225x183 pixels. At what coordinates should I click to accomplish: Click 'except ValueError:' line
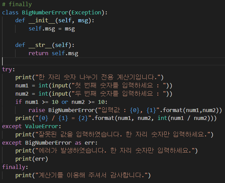click(x=32, y=126)
